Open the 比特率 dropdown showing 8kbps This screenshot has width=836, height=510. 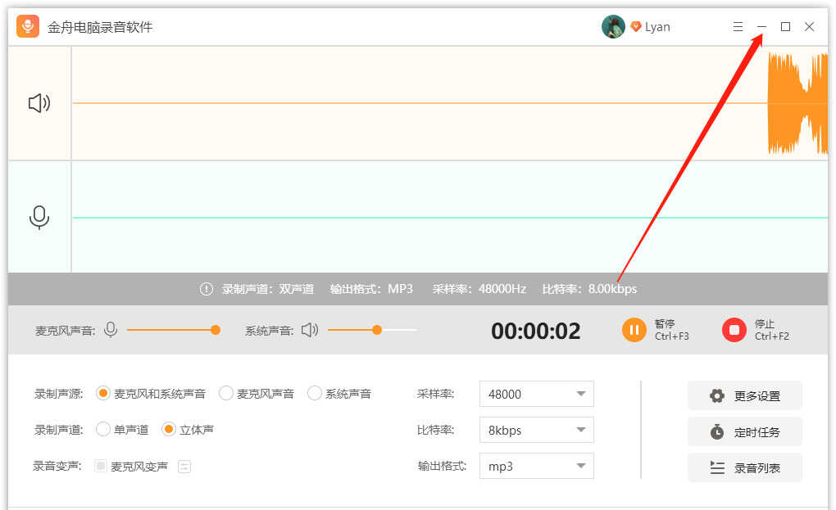tap(536, 430)
